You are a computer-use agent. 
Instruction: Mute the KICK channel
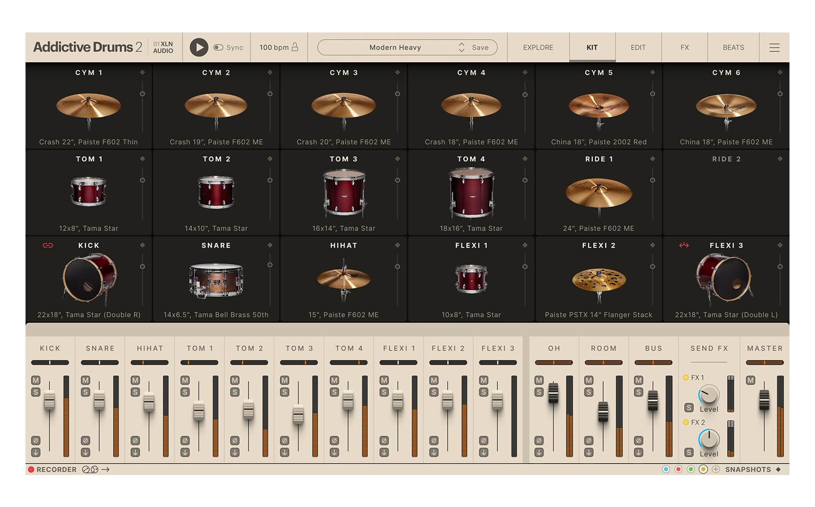click(35, 380)
